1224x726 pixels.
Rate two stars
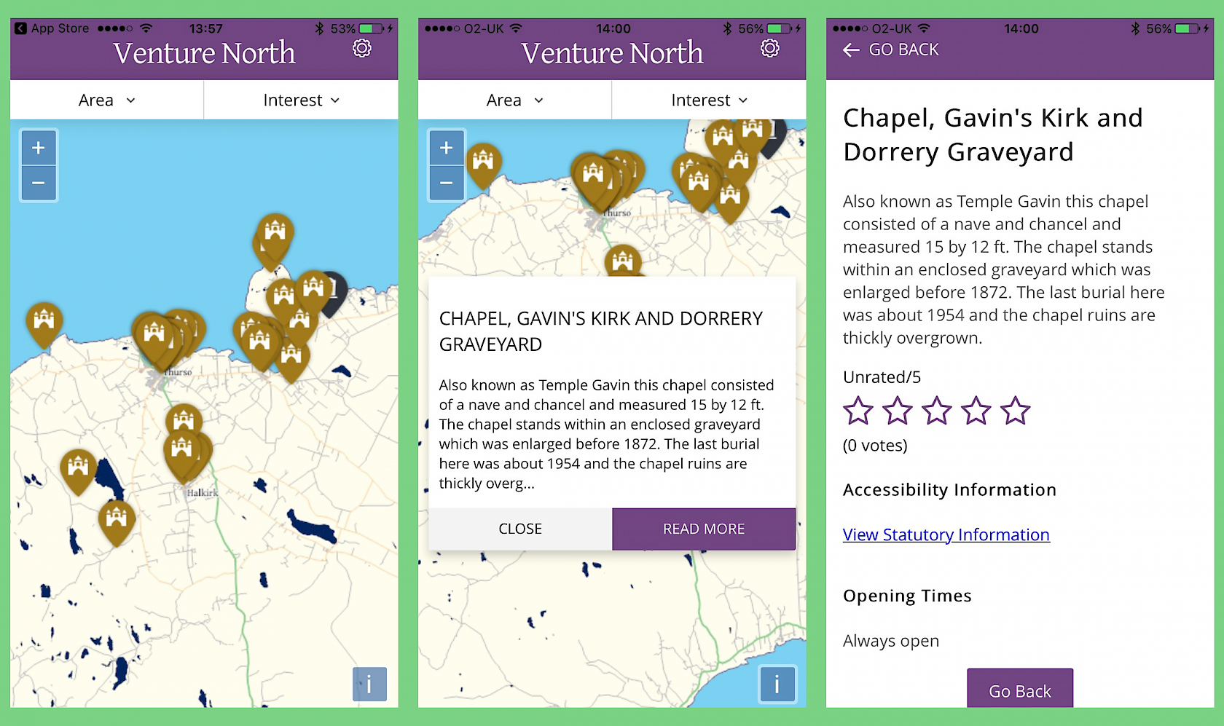(898, 411)
